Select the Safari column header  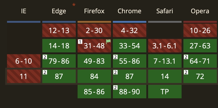(x=165, y=11)
